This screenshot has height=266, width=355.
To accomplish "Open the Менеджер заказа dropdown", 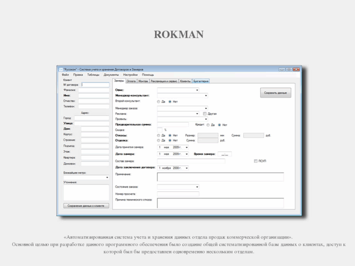I will (x=206, y=108).
